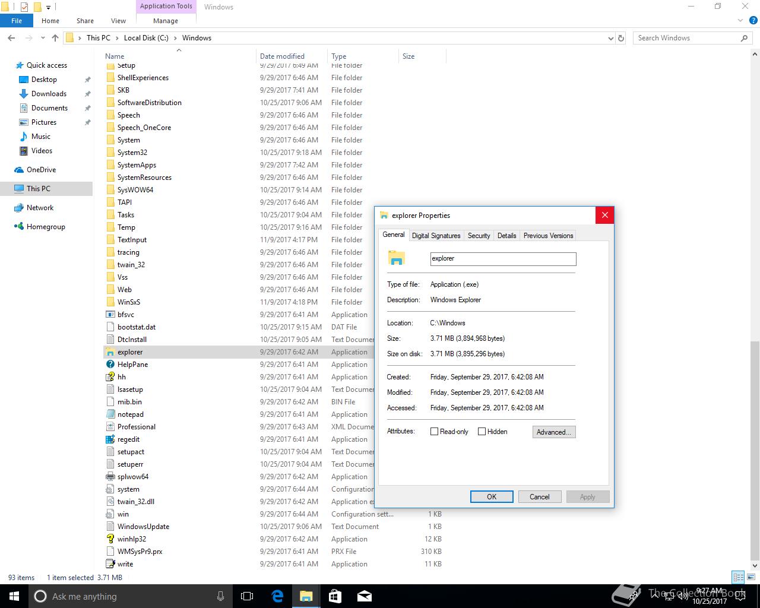760x608 pixels.
Task: Click Cancel in explorer Properties
Action: click(x=539, y=497)
